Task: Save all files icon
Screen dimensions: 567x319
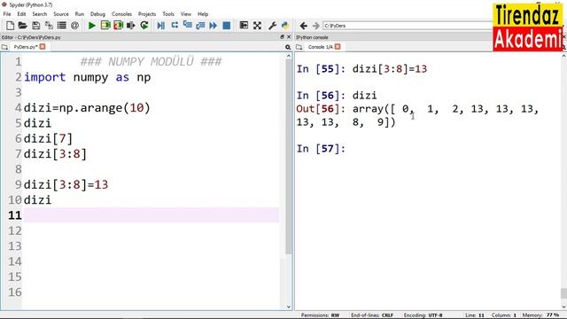Action: [49, 26]
